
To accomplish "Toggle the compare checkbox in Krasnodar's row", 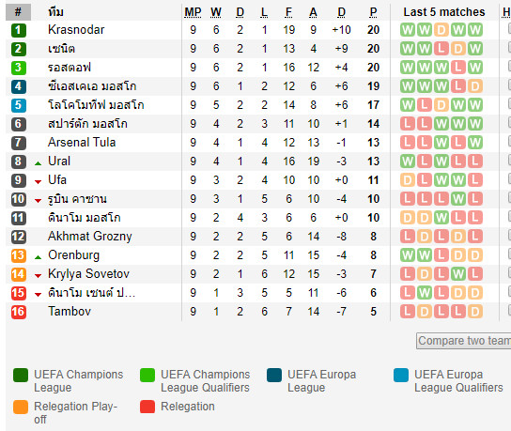I will [509, 29].
